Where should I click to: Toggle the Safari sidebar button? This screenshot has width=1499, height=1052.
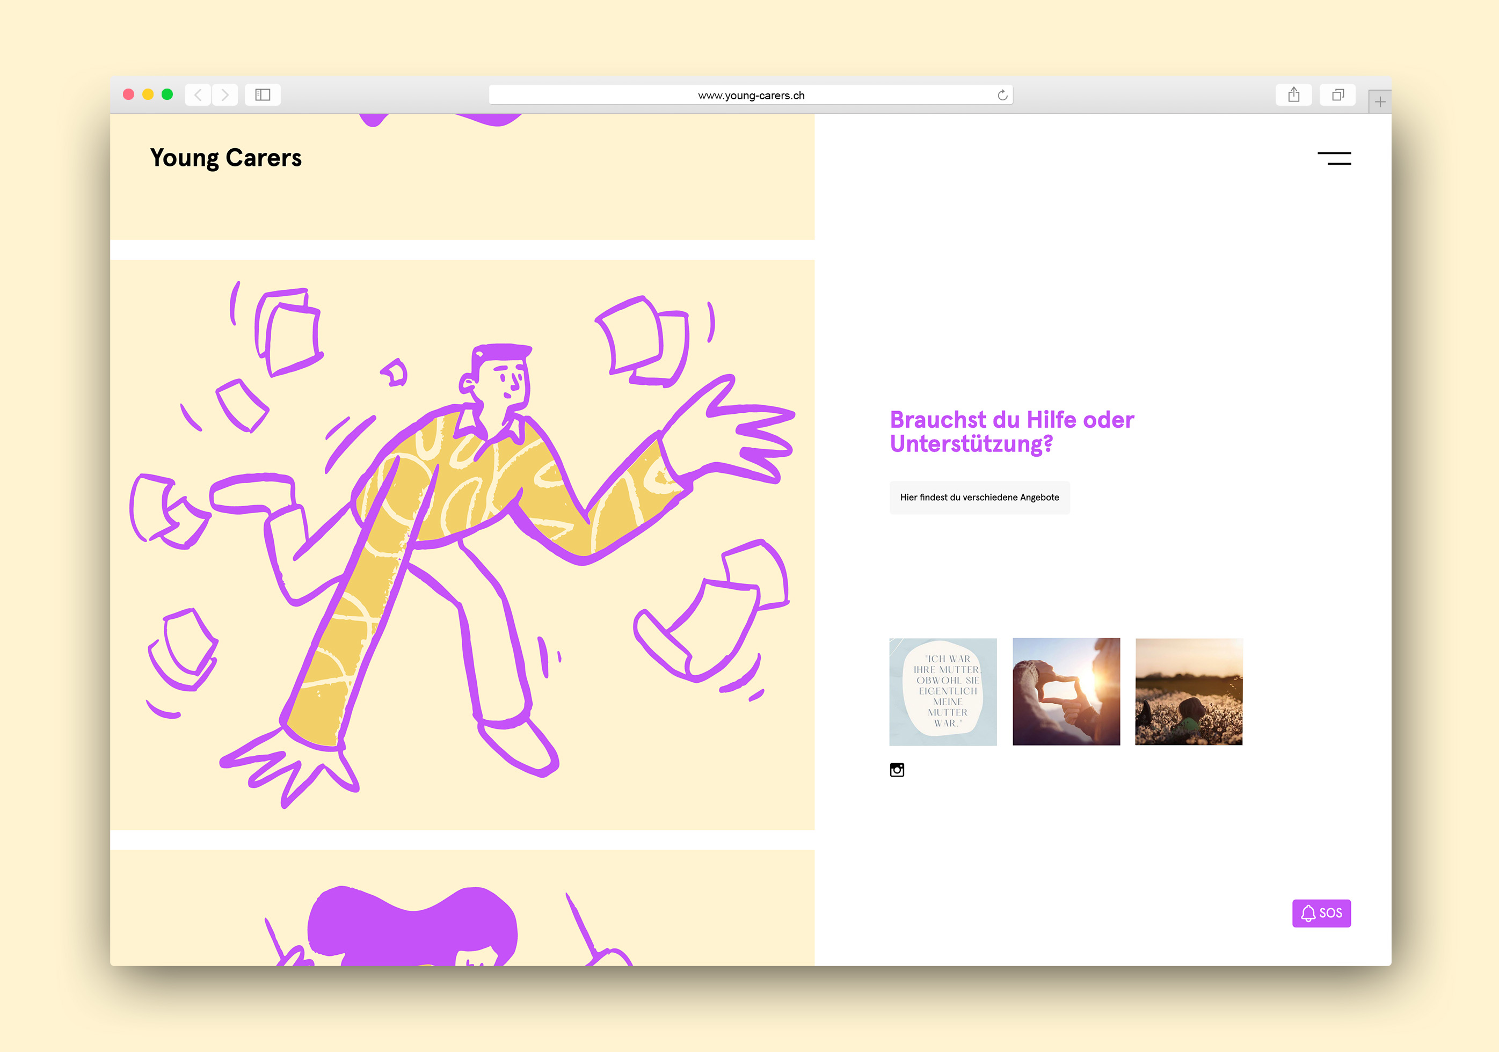[x=263, y=94]
